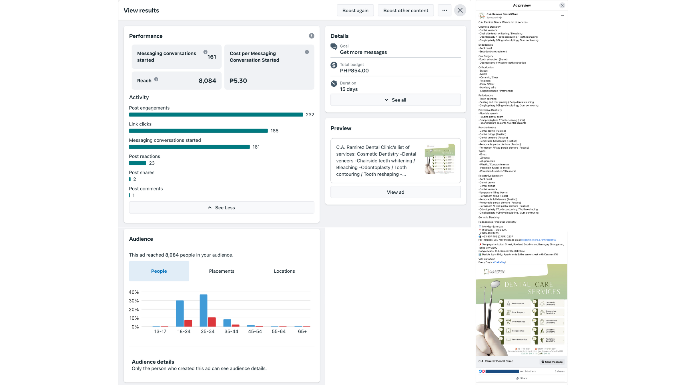Switch to the Placements tab
Viewport: 686px width, 385px height.
click(x=222, y=271)
